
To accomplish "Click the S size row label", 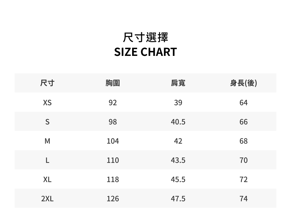I will 47,122.
